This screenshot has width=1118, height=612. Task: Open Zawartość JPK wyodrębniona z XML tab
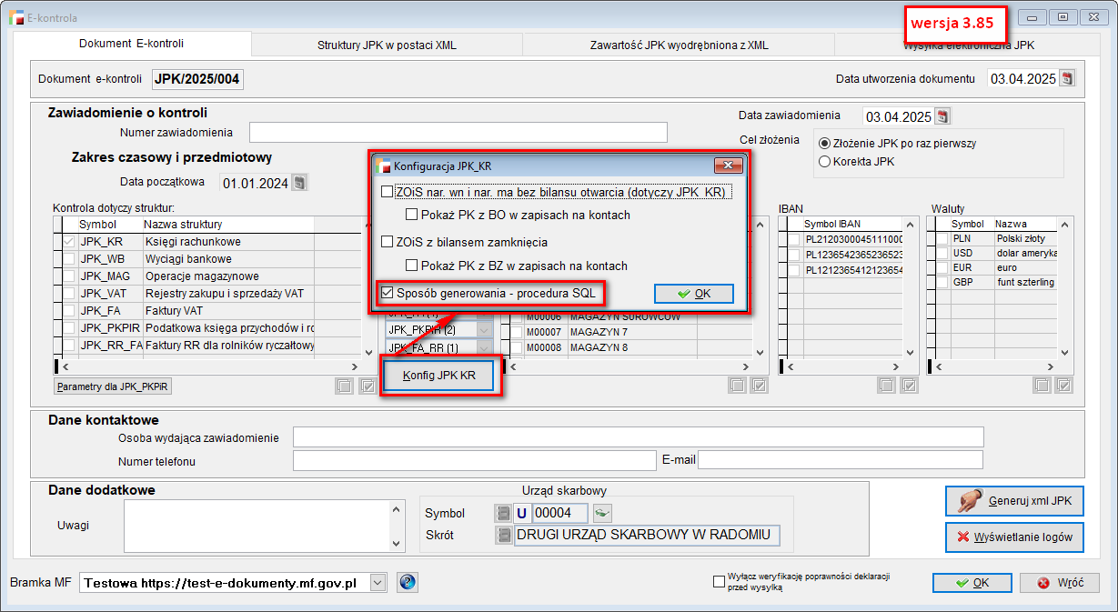pos(678,45)
